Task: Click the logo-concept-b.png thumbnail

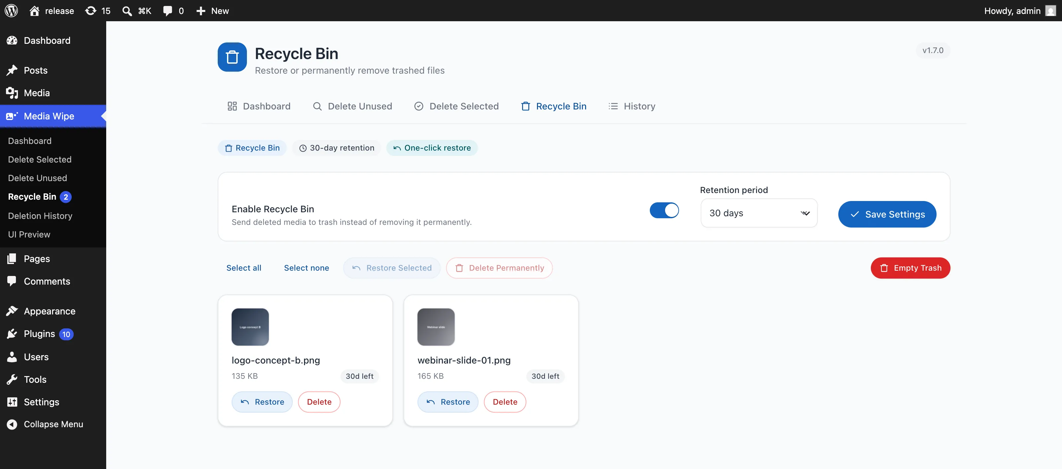Action: pos(250,327)
